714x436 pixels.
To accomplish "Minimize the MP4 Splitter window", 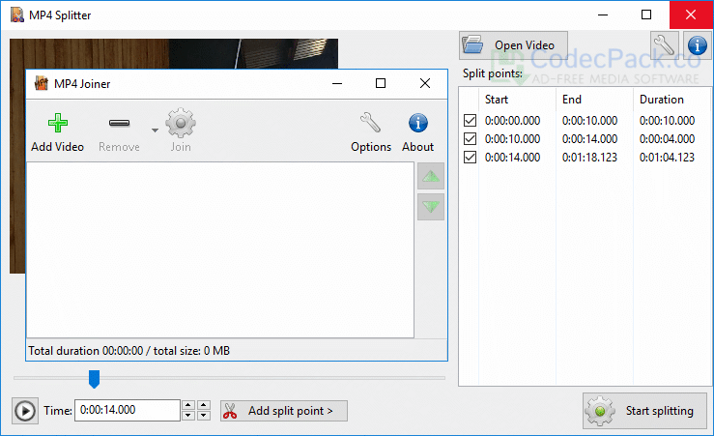I will [603, 15].
